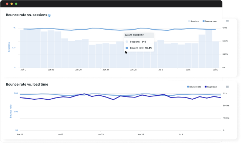Click the link icon beside Bounce rate vs. sessions title
The height and width of the screenshot is (152, 242).
(x=49, y=15)
